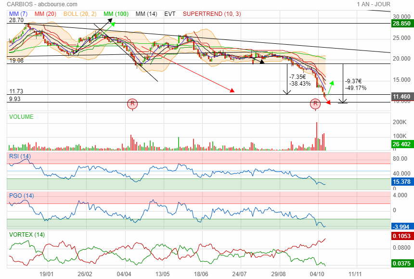Click the R event marker near 04/10

315,103
